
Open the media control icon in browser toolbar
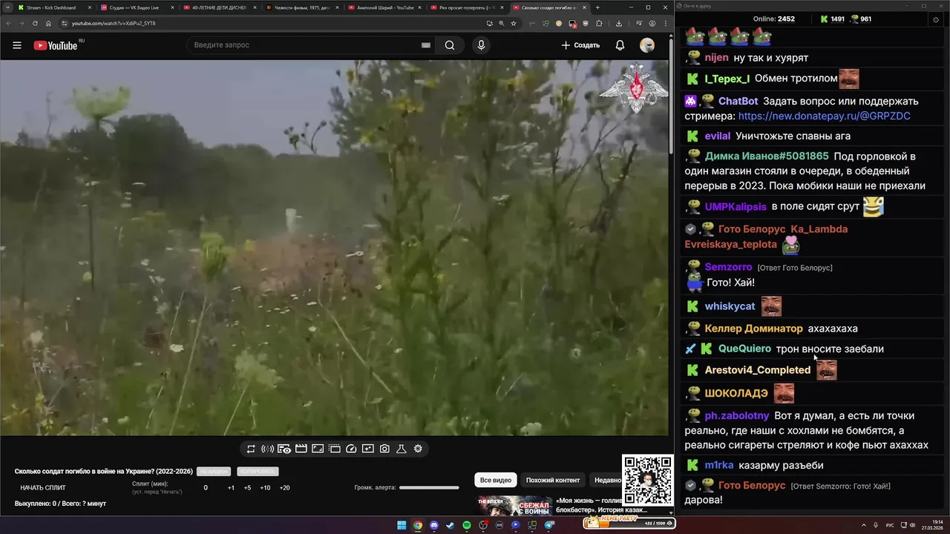638,23
